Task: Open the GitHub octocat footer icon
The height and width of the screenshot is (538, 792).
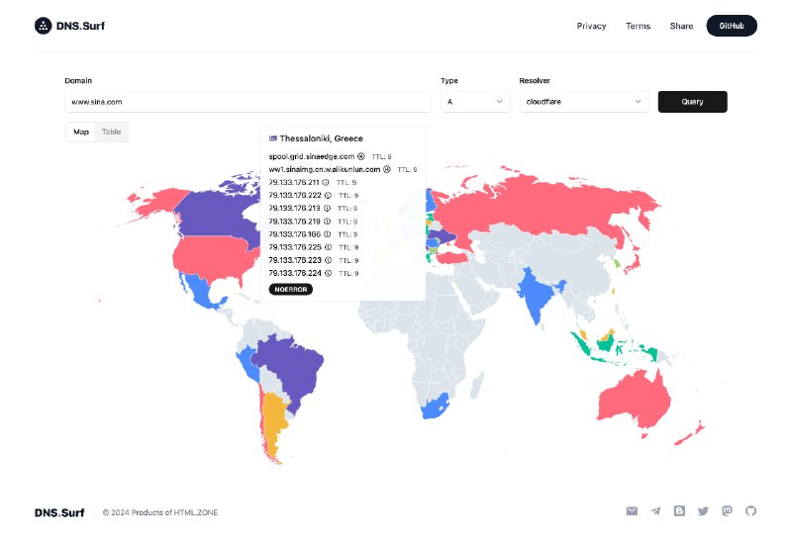Action: click(x=750, y=511)
